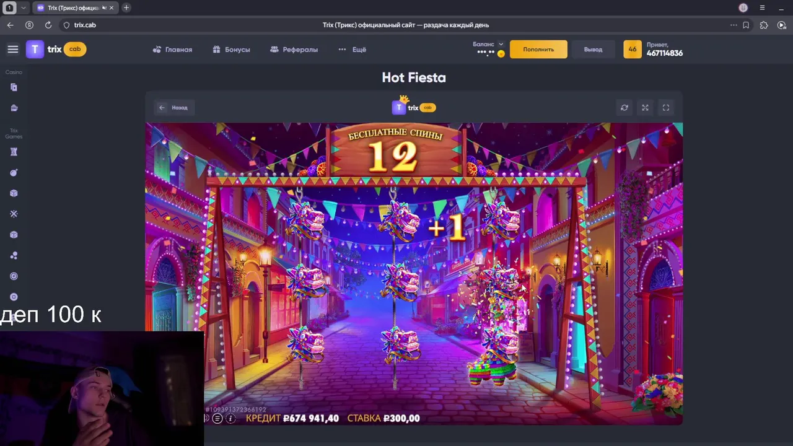The height and width of the screenshot is (446, 793).
Task: Click the Hot Fiesta game title
Action: (414, 77)
